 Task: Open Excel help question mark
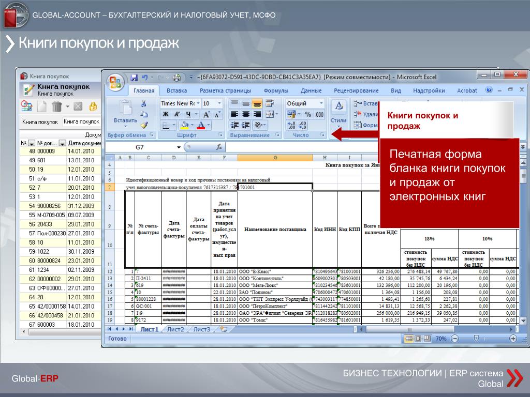489,90
